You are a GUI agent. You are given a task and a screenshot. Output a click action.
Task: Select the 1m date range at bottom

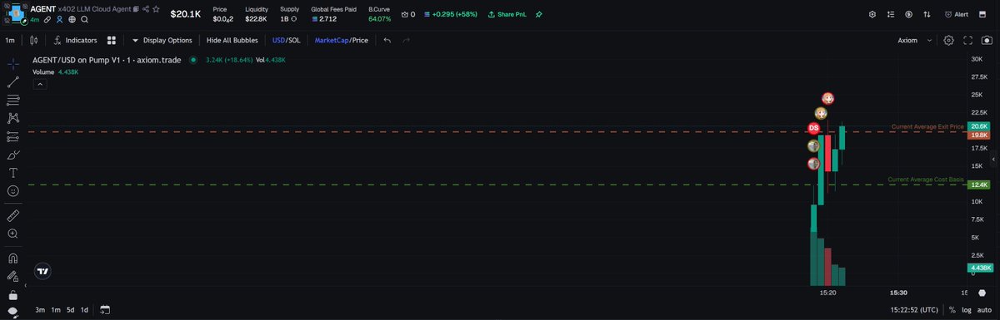55,310
